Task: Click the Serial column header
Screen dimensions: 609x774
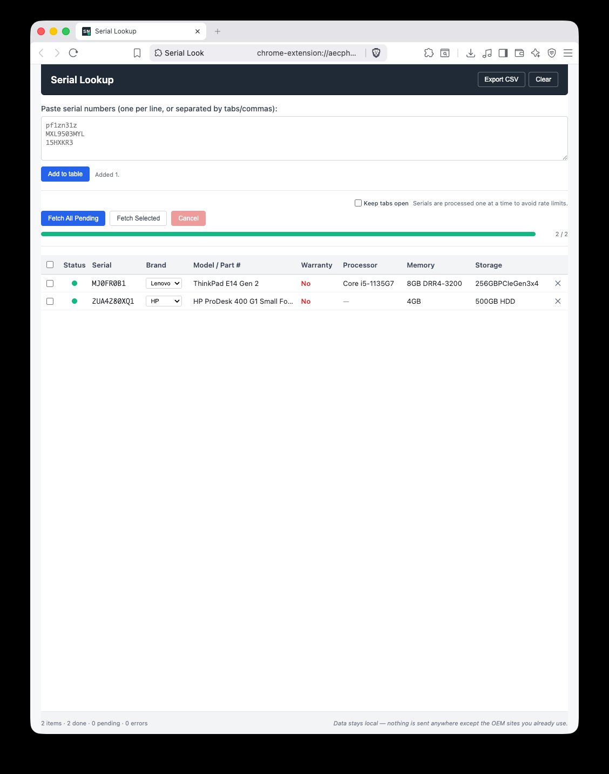Action: 101,265
